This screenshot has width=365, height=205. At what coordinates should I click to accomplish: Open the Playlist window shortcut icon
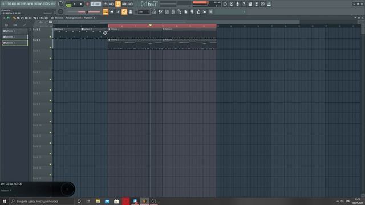(154, 11)
